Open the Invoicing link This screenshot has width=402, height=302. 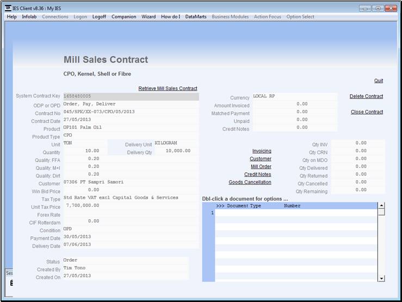point(262,151)
